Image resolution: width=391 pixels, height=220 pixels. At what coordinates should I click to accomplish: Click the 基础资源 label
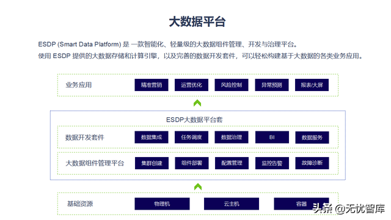pos(80,204)
